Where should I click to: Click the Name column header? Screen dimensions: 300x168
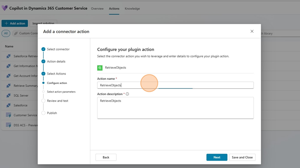[x=9, y=46]
